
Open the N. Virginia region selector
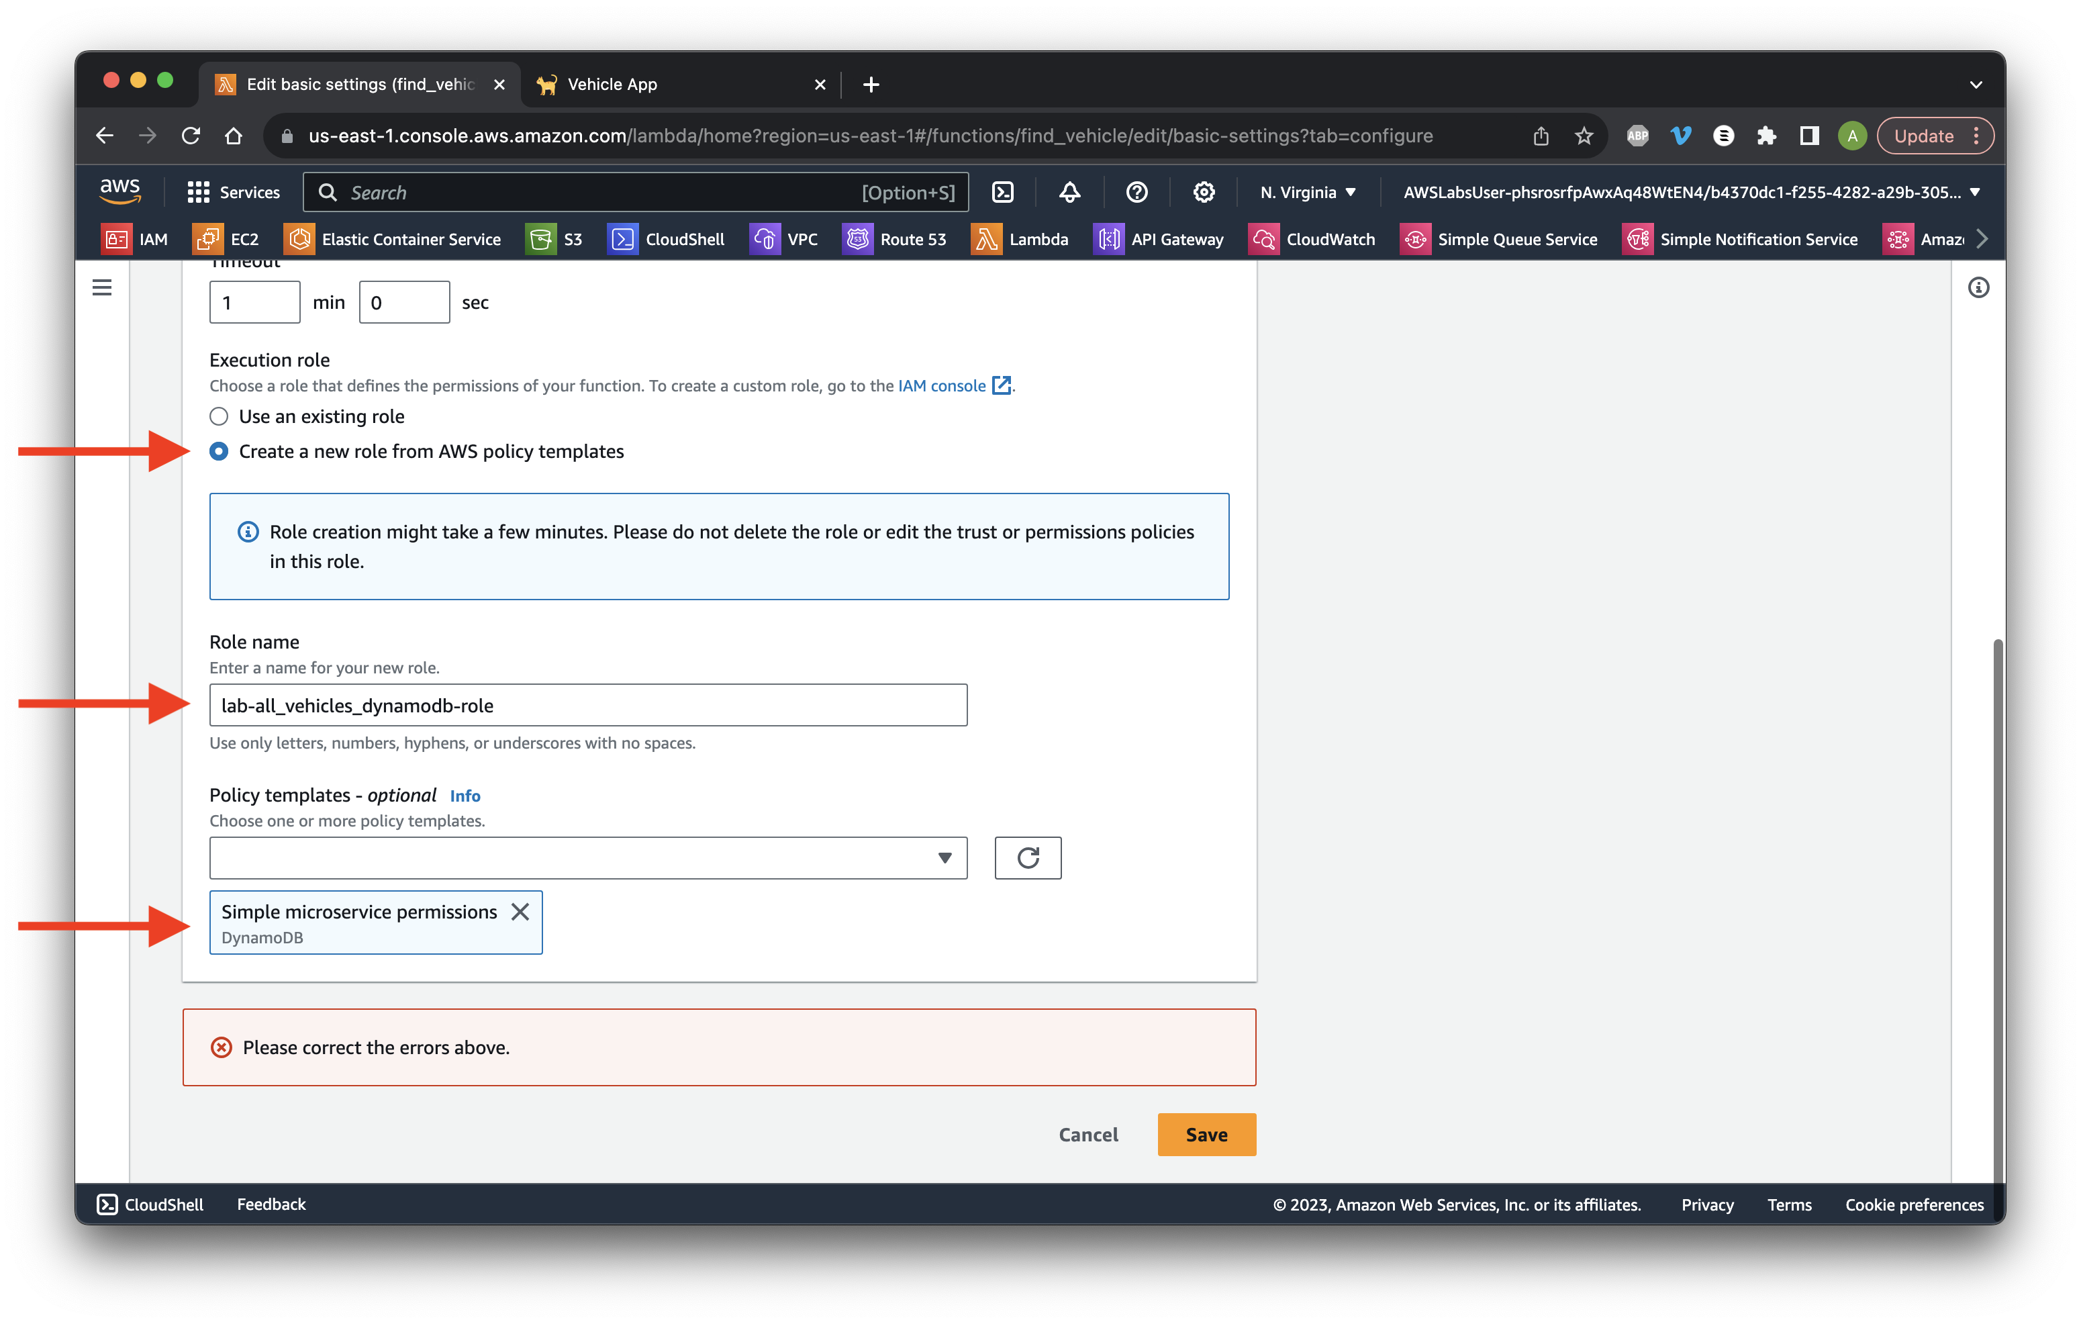tap(1307, 192)
